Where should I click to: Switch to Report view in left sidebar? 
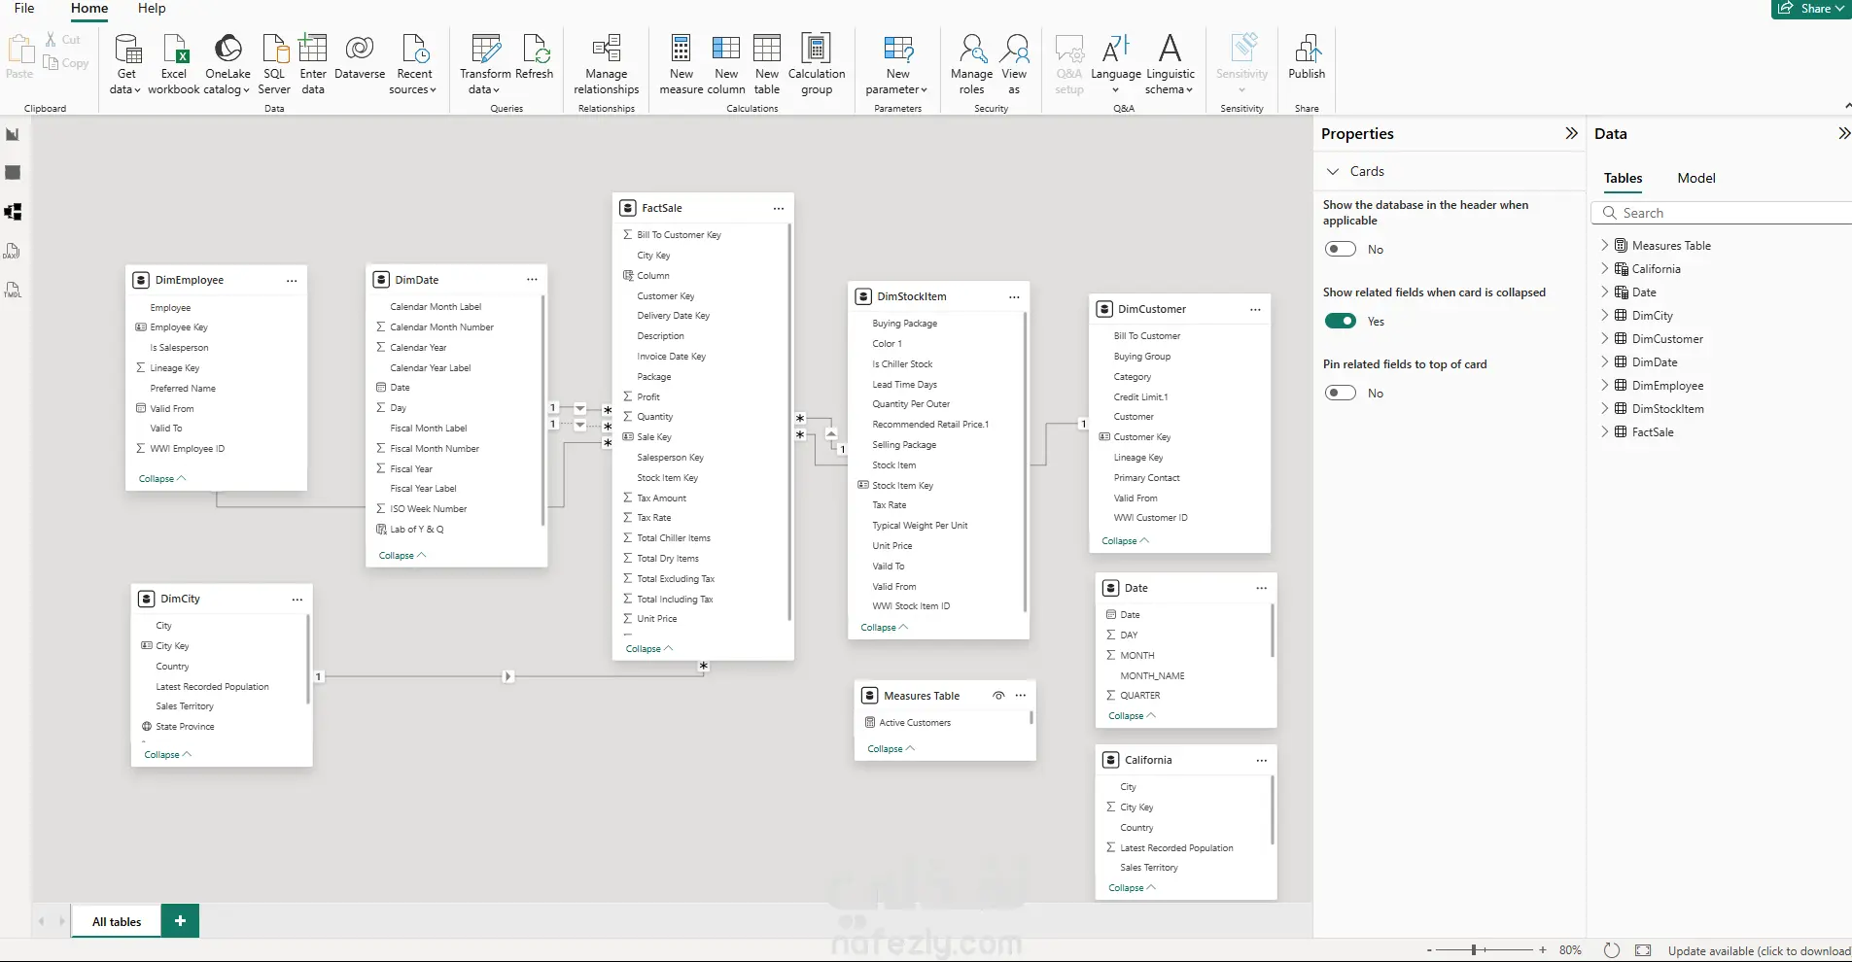(13, 134)
